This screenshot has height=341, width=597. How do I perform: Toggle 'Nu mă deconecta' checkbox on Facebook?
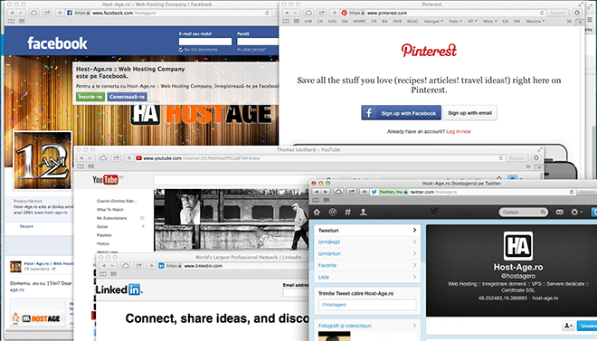[x=181, y=50]
